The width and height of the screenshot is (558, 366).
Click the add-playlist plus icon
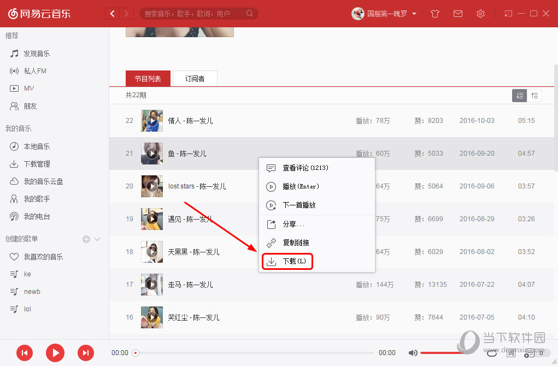[86, 239]
